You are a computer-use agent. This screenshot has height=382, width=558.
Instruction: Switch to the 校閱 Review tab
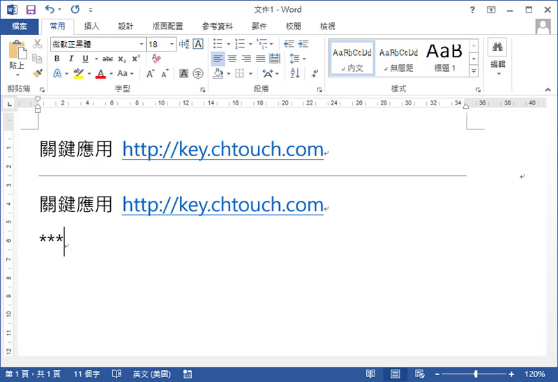(x=294, y=26)
